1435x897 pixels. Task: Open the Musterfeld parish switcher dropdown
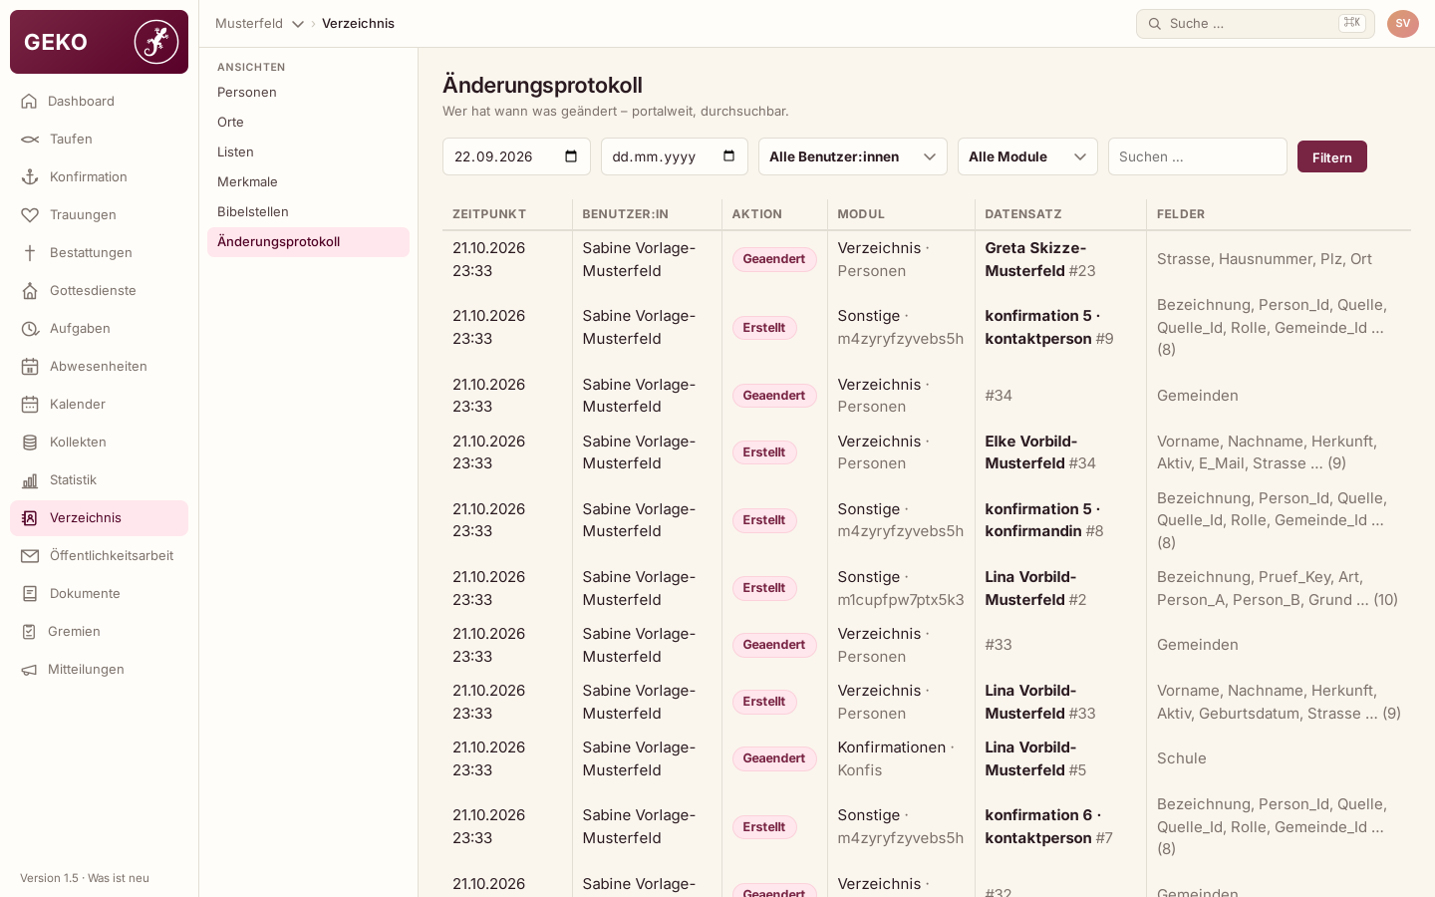[x=259, y=23]
